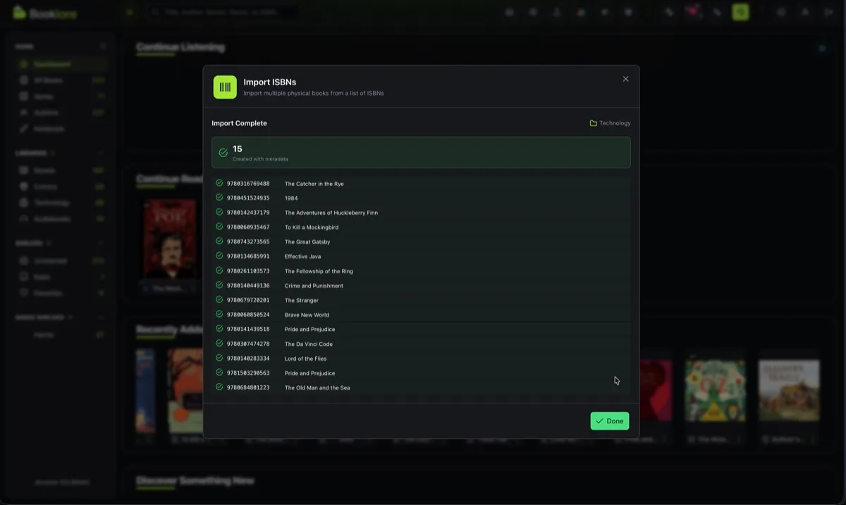Select ISBN 9780134685991
The height and width of the screenshot is (505, 846).
(x=248, y=256)
